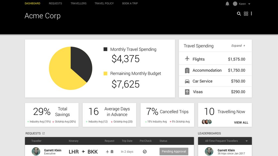Image resolution: width=278 pixels, height=156 pixels.
Task: Click VIEW ALL travellers link
Action: pos(241,122)
